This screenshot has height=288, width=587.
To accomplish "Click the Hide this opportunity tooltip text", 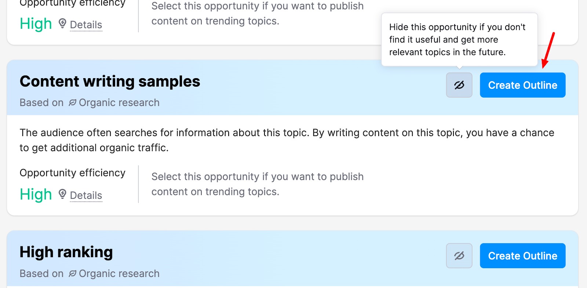I will point(457,40).
